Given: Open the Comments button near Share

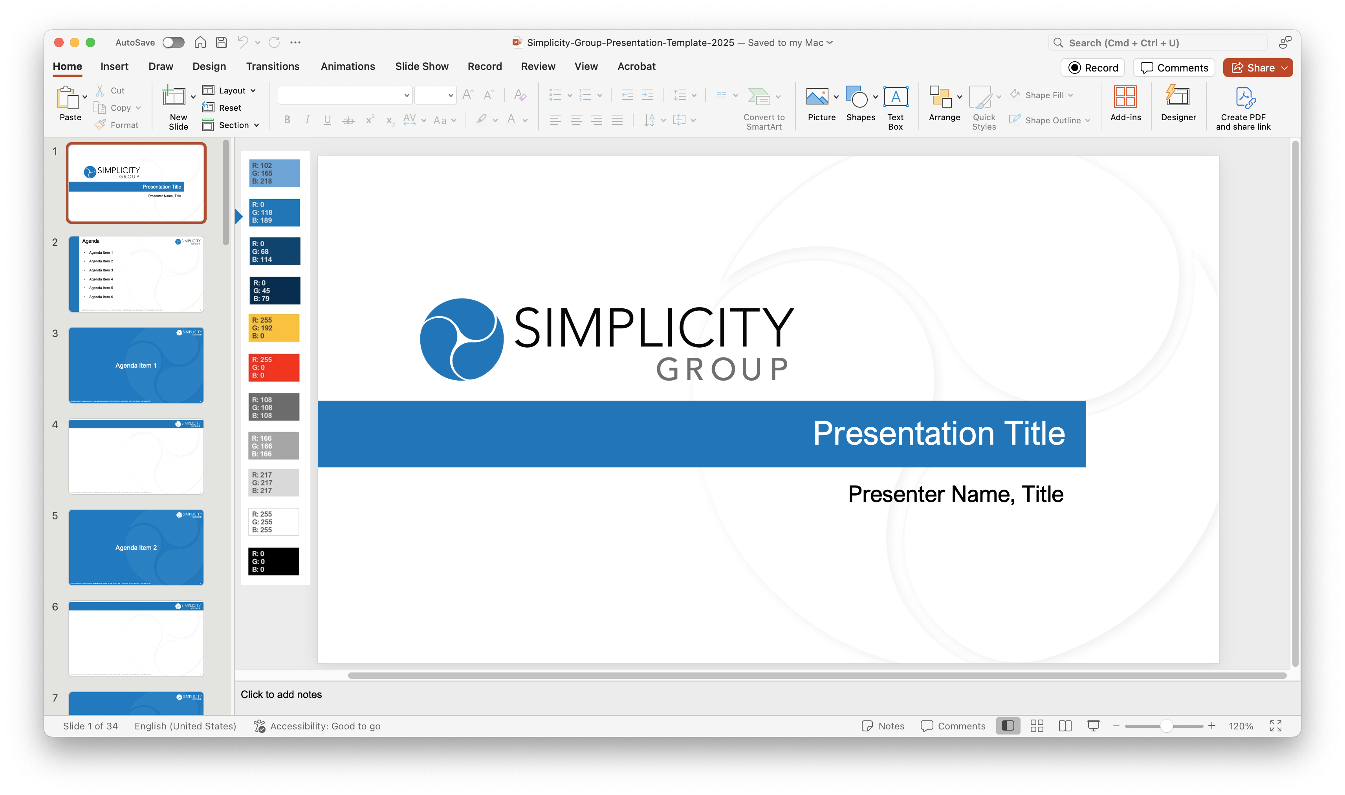Looking at the screenshot, I should click(x=1174, y=68).
